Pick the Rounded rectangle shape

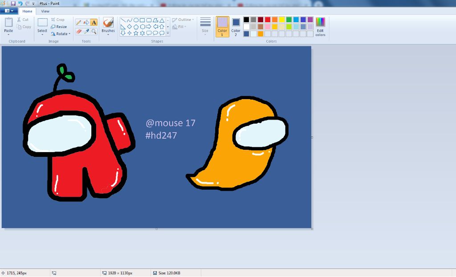pos(149,20)
